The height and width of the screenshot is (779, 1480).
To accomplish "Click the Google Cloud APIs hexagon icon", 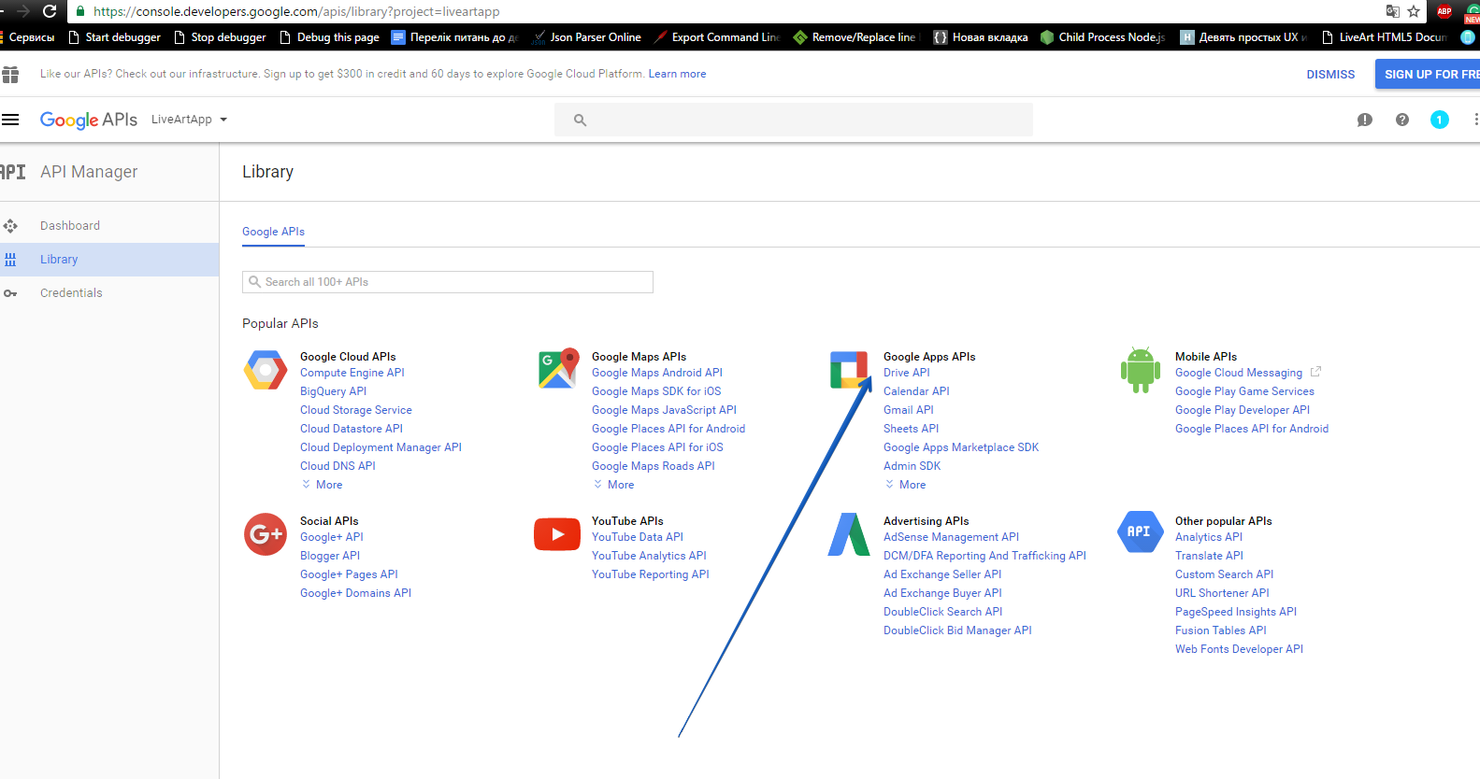I will pos(266,370).
